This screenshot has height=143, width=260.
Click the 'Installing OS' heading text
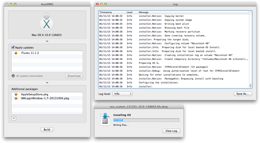pos(122,115)
